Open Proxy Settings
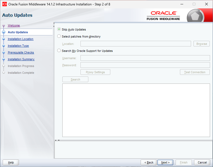The width and height of the screenshot is (213, 167). tap(95, 72)
